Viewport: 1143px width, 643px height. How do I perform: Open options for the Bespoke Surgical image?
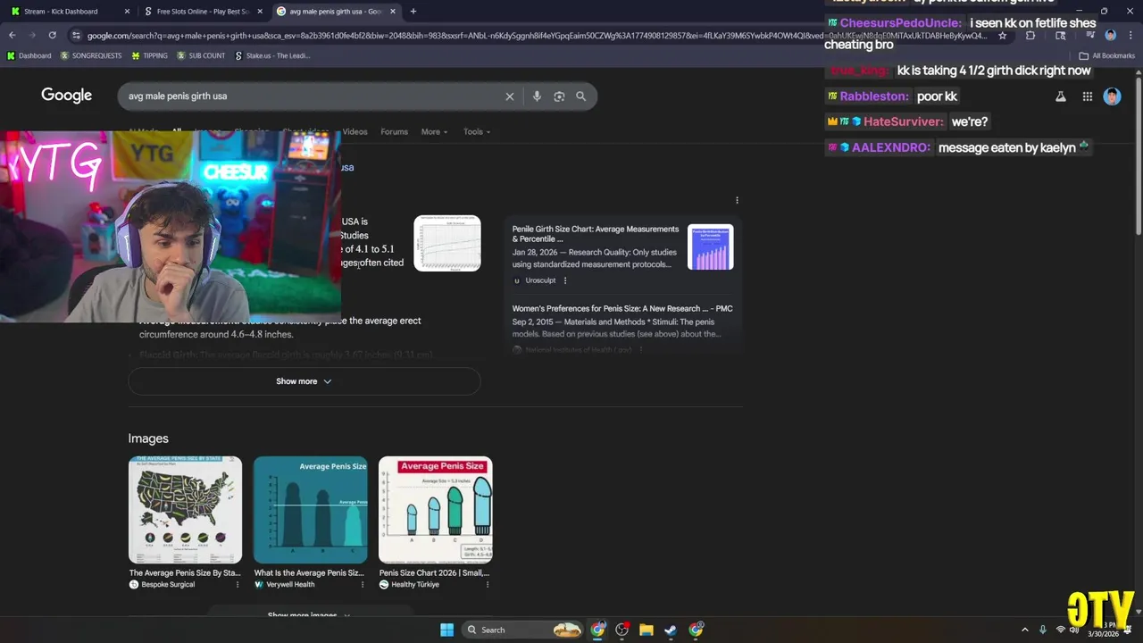[238, 584]
